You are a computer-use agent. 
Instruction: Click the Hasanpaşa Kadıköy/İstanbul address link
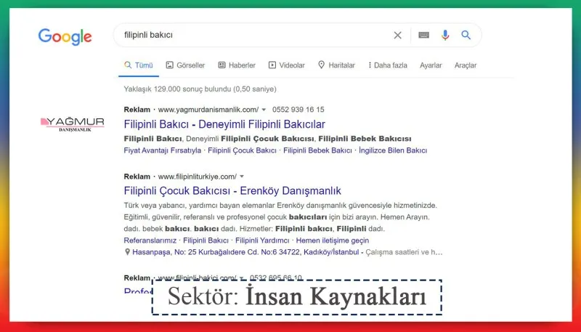(245, 252)
